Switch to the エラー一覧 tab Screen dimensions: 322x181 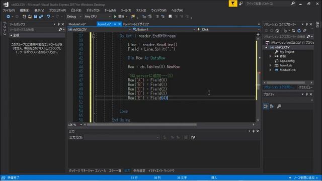click(115, 171)
